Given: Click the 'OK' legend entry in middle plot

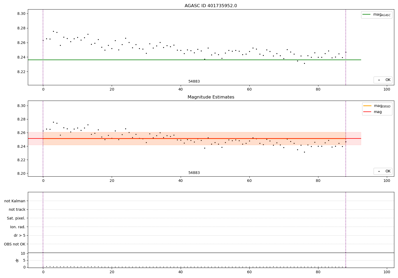Looking at the screenshot, I should 383,171.
